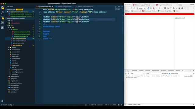Image resolution: width=195 pixels, height=109 pixels.
Task: Open the DevTools Sources tab
Action: (163, 71)
